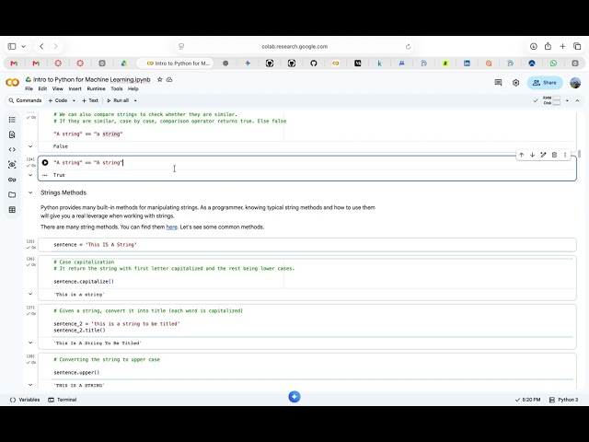Open the Runtime menu
This screenshot has height=442, width=589.
coord(96,88)
